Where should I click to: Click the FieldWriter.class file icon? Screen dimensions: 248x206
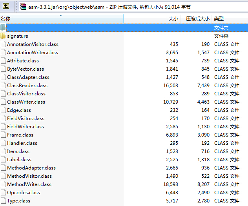click(x=3, y=126)
